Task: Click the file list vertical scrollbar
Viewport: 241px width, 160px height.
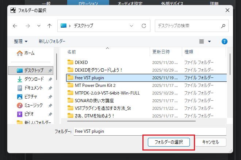Action: click(x=229, y=80)
